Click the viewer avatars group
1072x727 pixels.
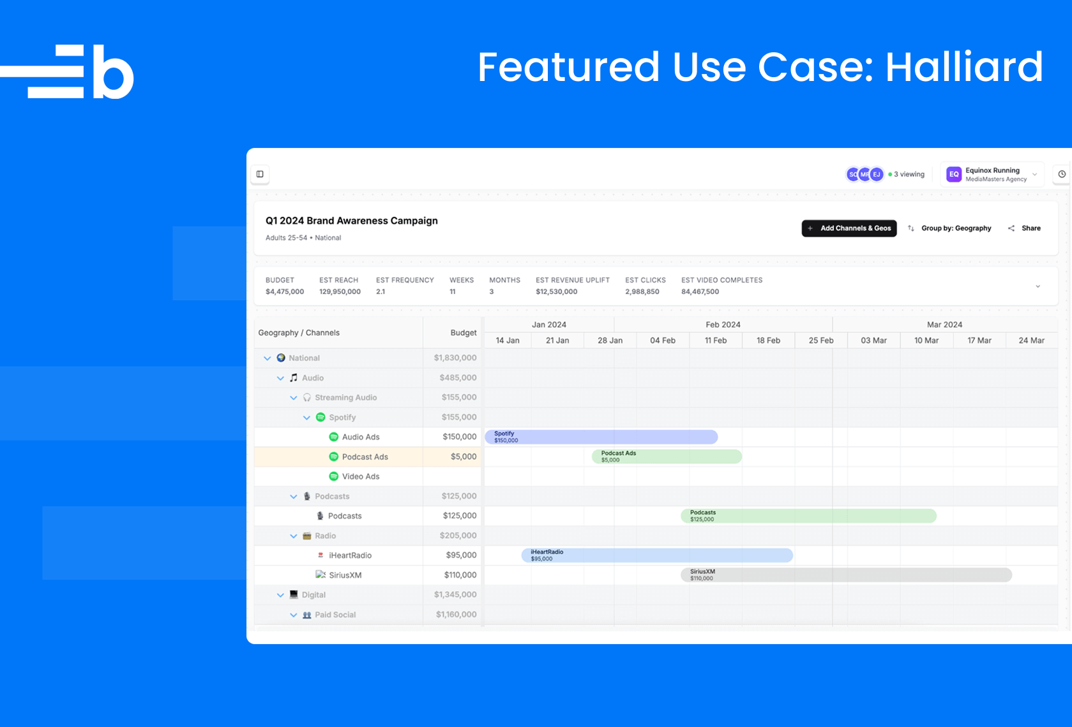[x=865, y=174]
